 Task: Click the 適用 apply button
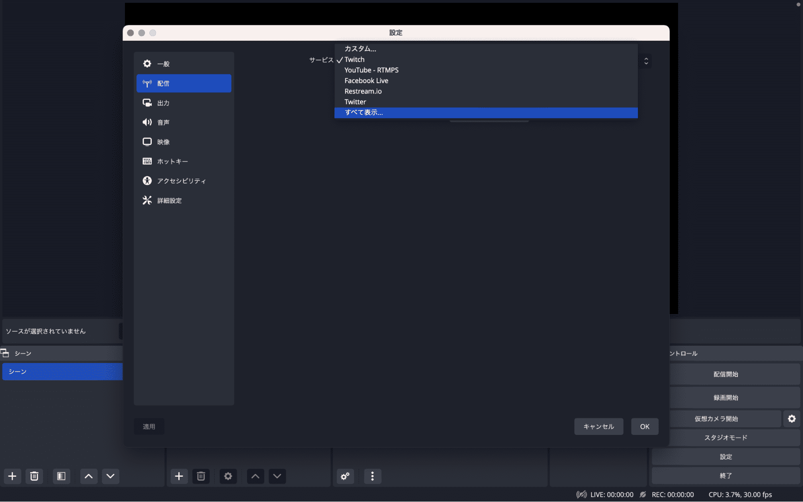tap(149, 426)
